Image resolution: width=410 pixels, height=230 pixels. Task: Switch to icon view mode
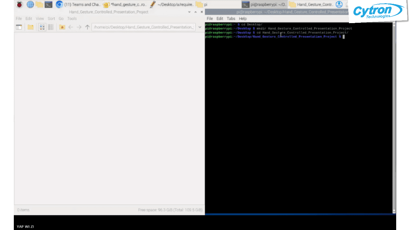coord(42,27)
